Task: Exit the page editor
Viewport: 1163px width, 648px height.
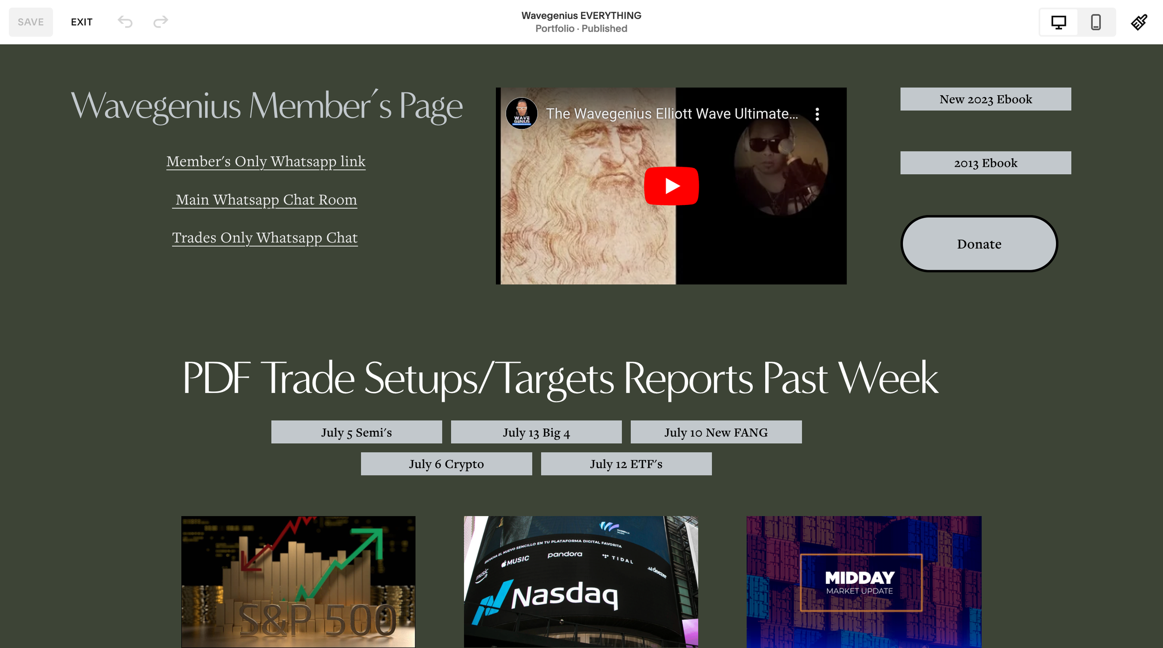Action: click(81, 22)
